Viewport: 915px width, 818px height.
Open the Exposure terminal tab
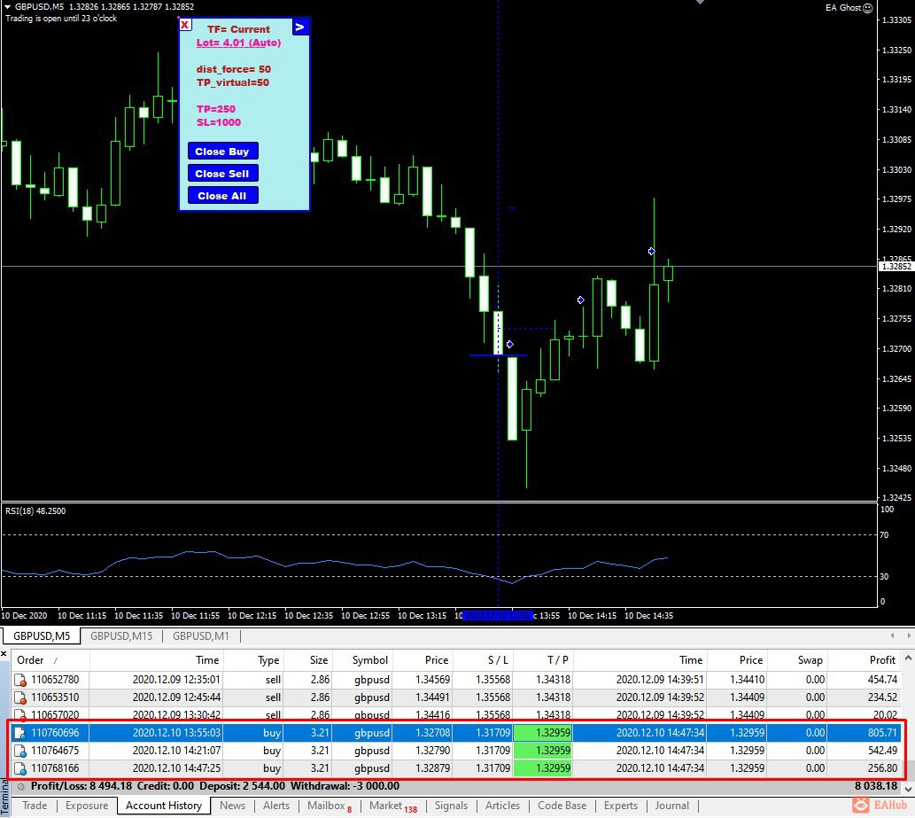coord(87,806)
